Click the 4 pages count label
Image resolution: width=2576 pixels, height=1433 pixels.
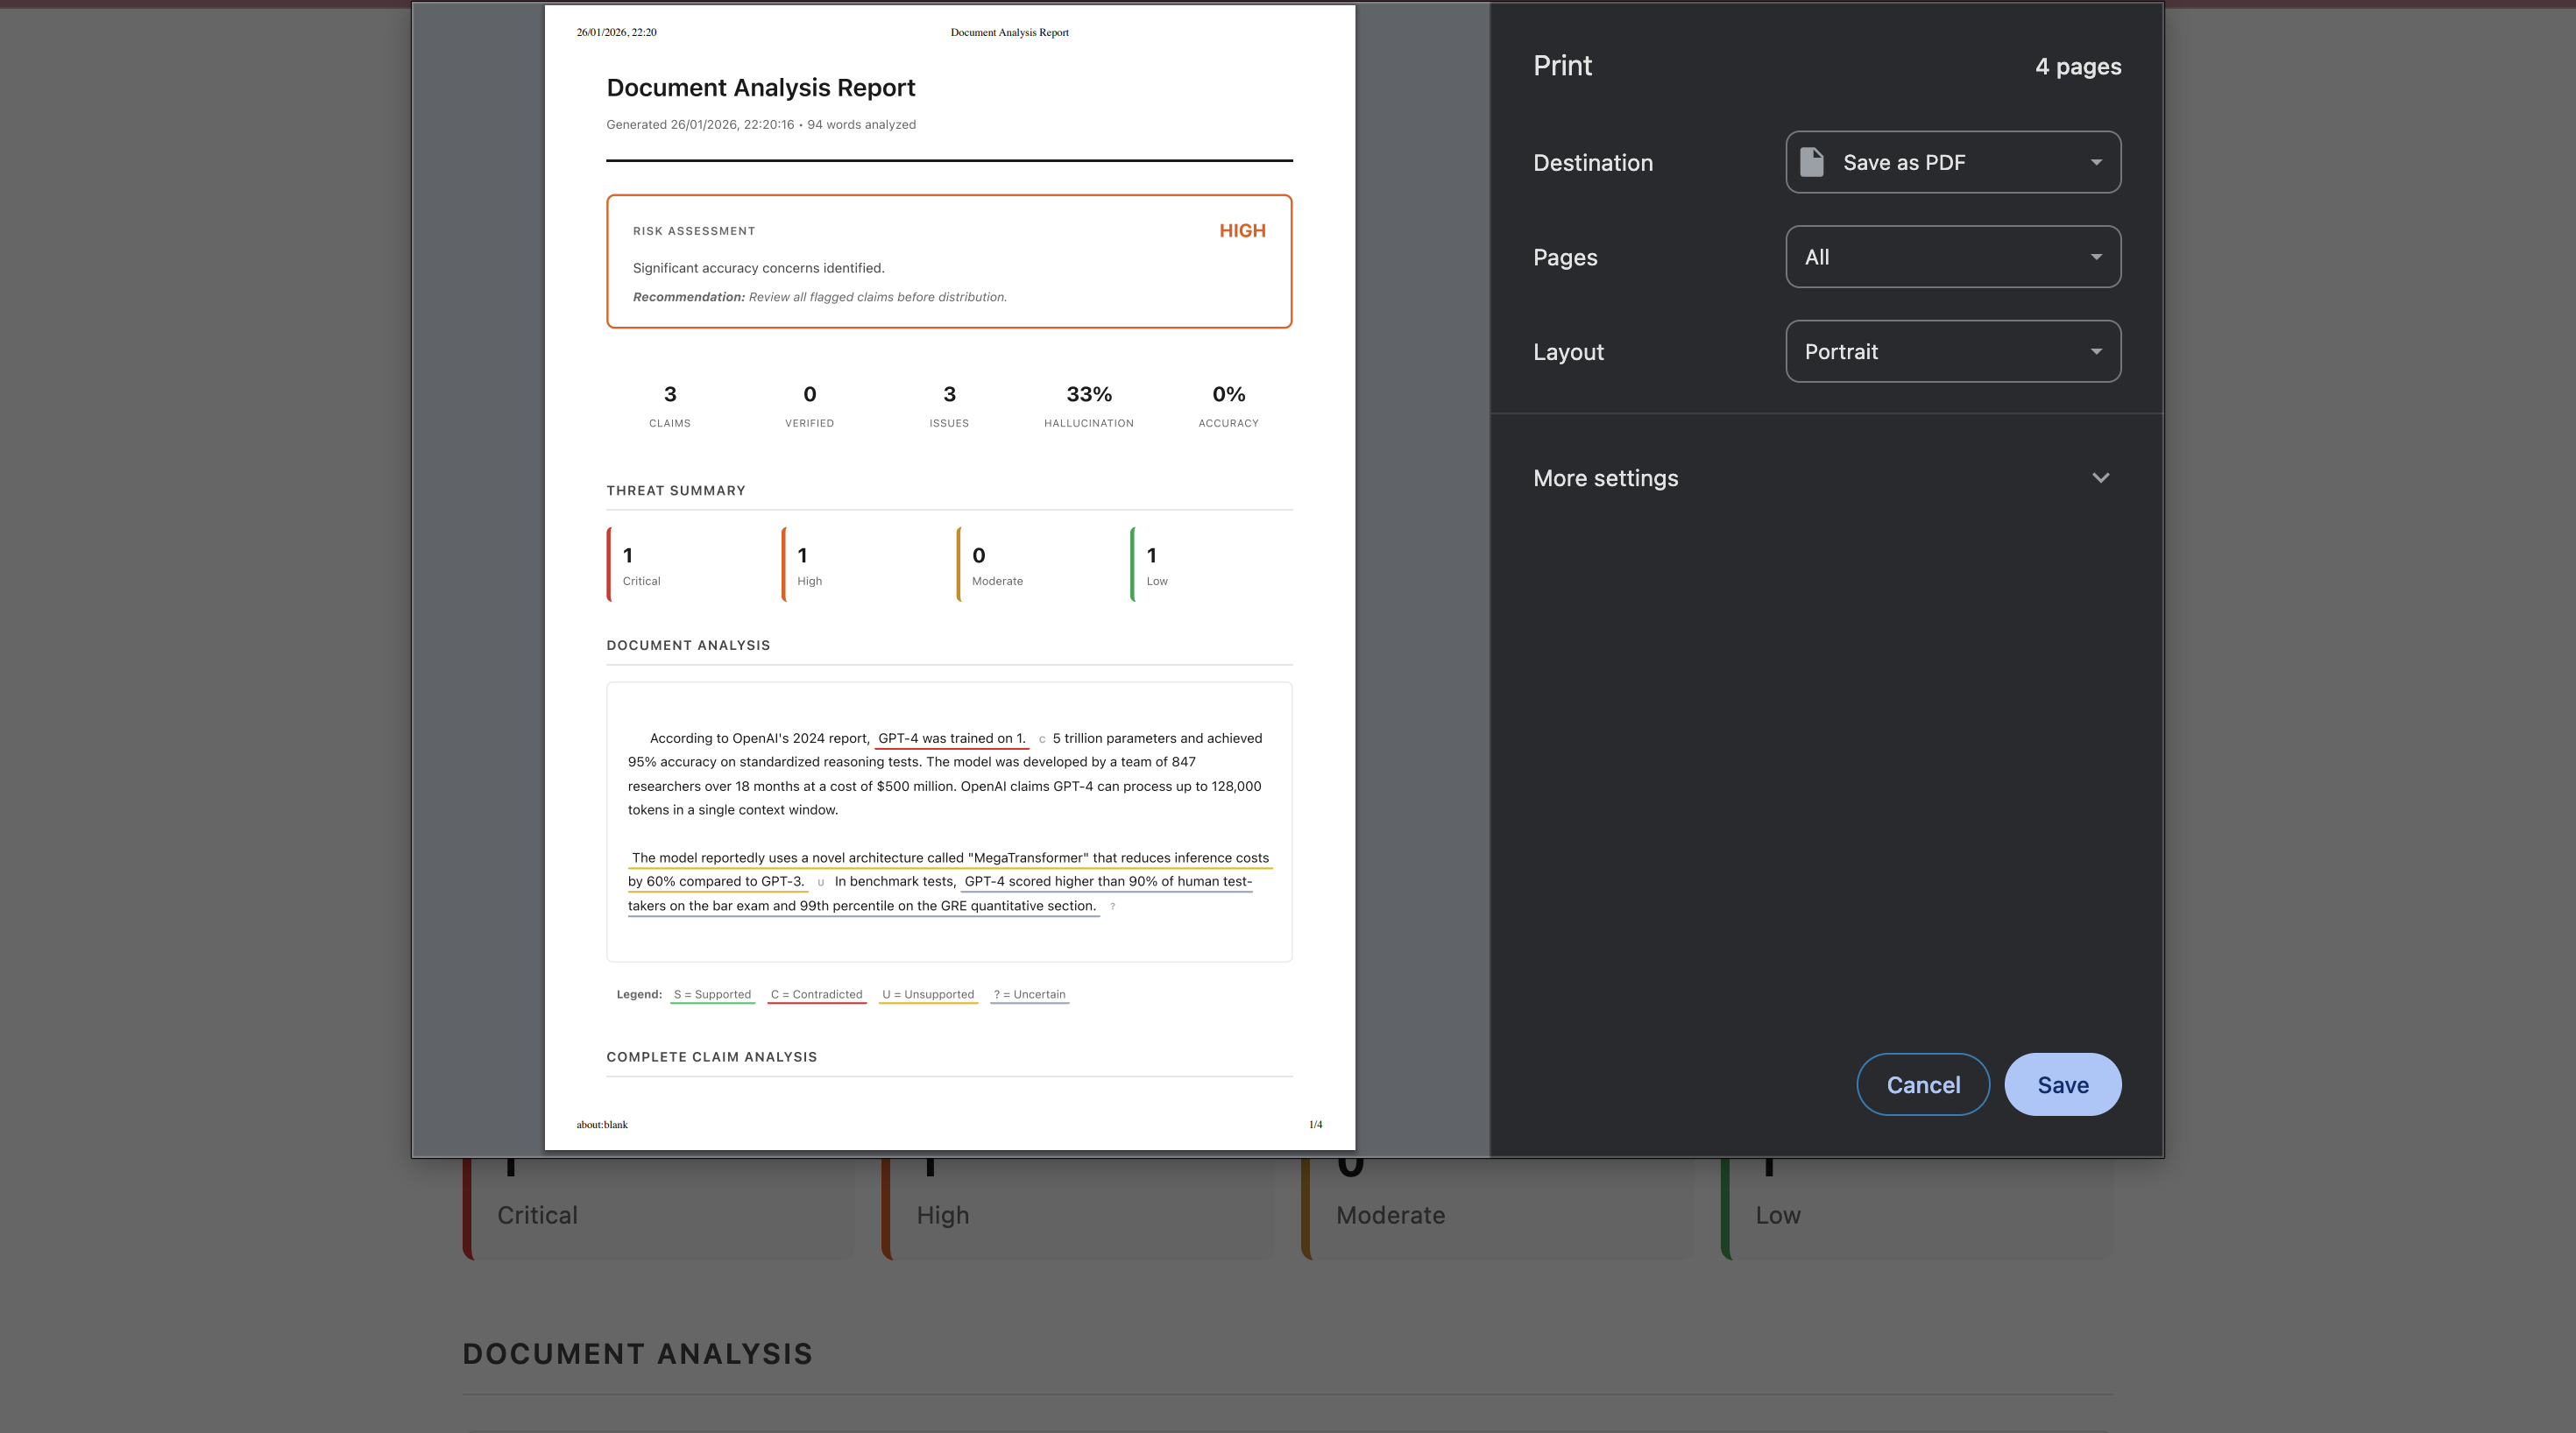2077,66
